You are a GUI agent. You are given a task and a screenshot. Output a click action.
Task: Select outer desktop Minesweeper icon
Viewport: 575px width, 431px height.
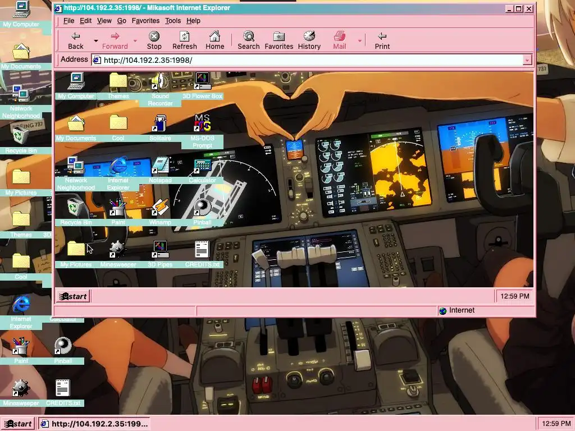pyautogui.click(x=21, y=393)
